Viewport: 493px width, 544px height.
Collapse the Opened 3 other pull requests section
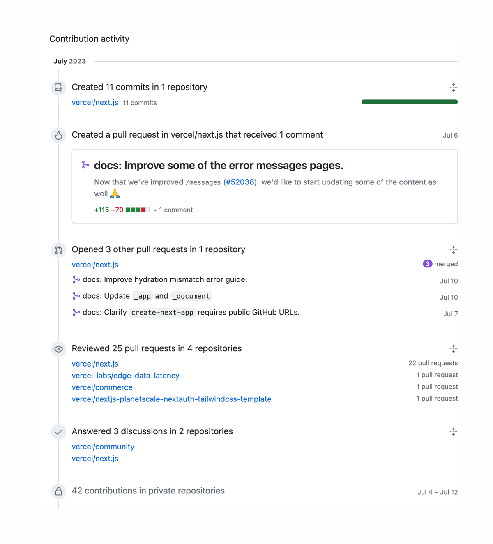tap(453, 250)
